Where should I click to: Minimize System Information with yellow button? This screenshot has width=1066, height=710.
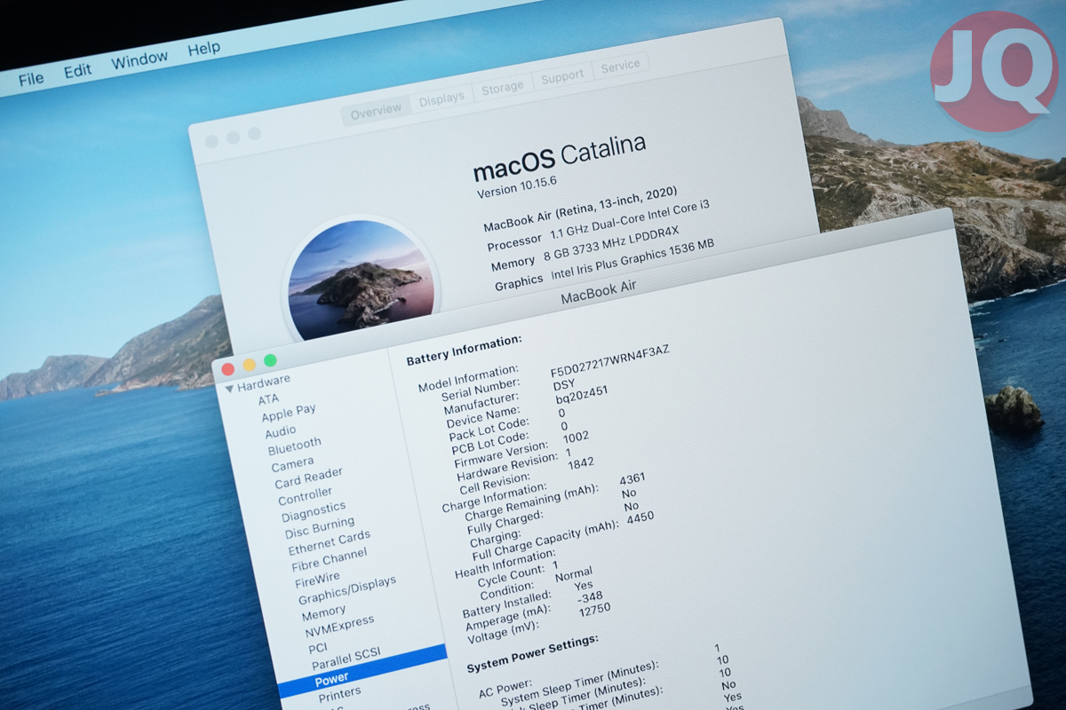click(x=250, y=365)
